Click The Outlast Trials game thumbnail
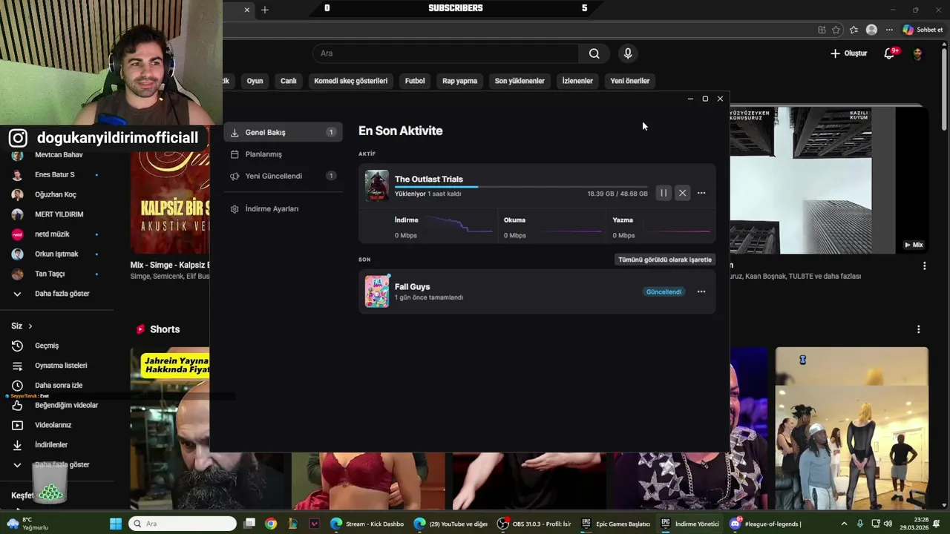This screenshot has width=950, height=534. pos(377,185)
